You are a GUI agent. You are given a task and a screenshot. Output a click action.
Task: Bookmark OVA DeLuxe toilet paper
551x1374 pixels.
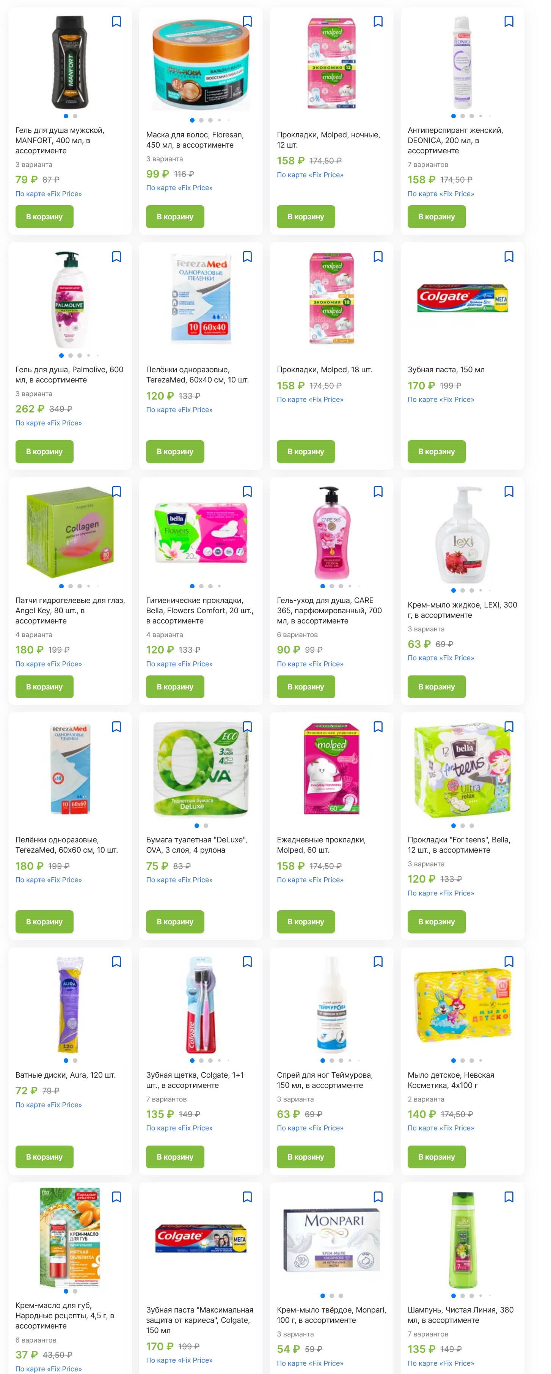pyautogui.click(x=247, y=727)
